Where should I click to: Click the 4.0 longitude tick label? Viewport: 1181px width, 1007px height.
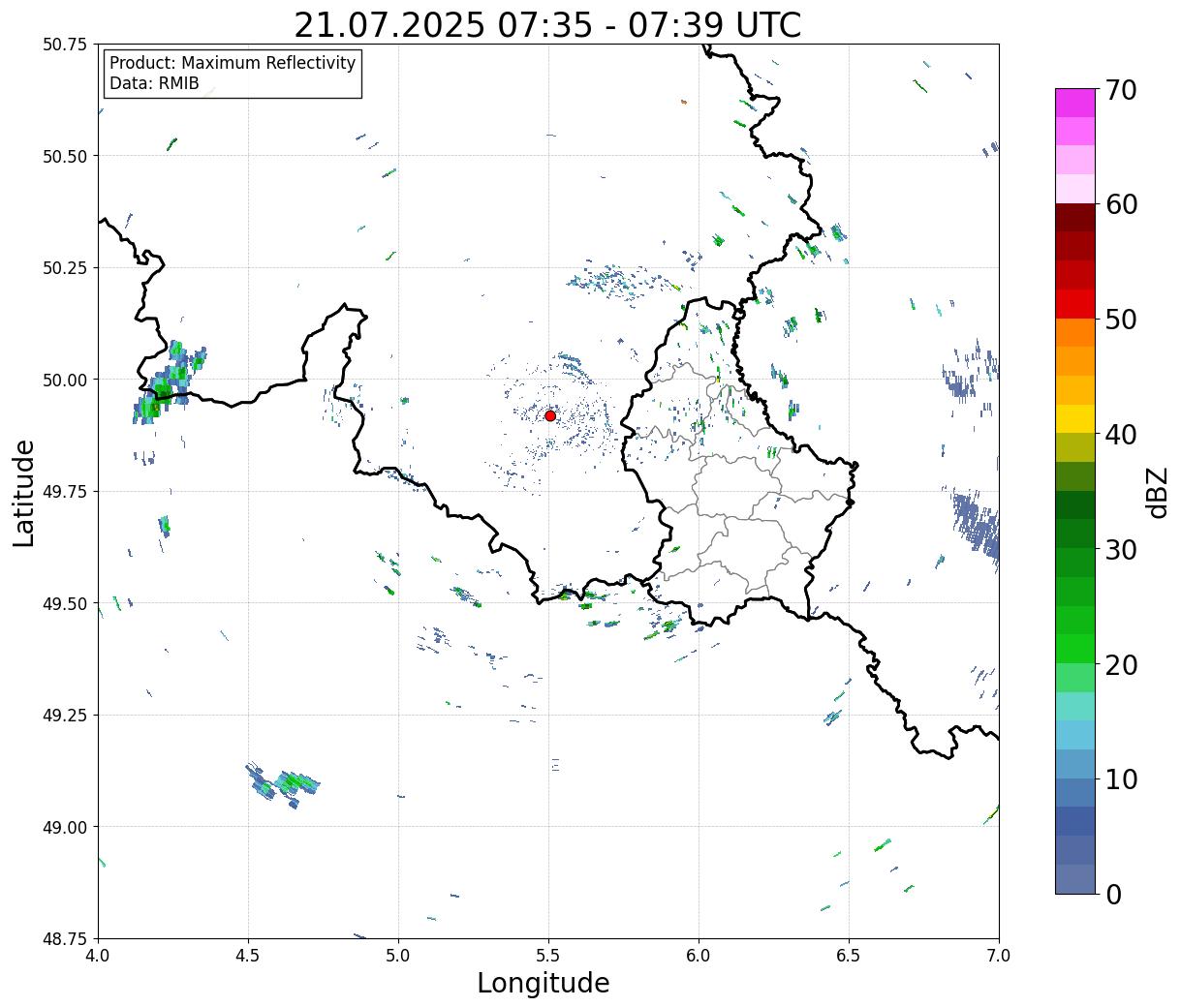click(x=98, y=956)
